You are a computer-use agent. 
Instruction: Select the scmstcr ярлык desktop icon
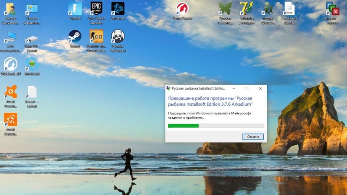tap(332, 9)
